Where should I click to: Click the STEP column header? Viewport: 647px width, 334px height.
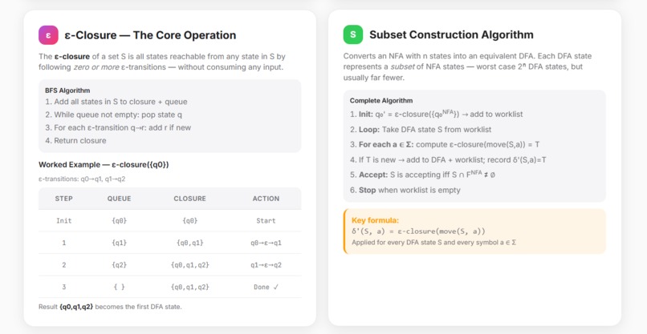coord(64,199)
